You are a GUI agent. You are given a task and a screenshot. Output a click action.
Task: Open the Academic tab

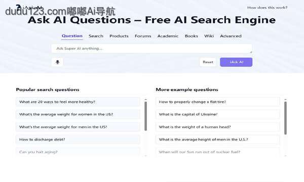tap(168, 36)
